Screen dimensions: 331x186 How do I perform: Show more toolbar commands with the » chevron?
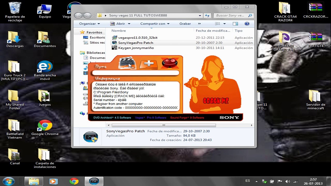(199, 24)
